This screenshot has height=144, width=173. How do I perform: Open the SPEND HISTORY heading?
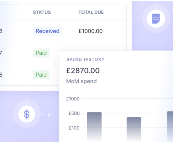86,59
